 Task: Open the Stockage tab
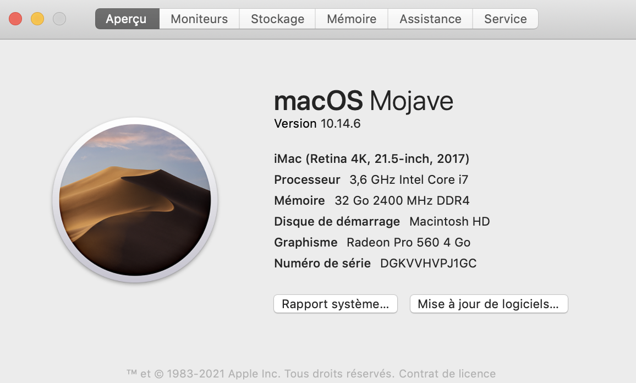click(x=277, y=19)
